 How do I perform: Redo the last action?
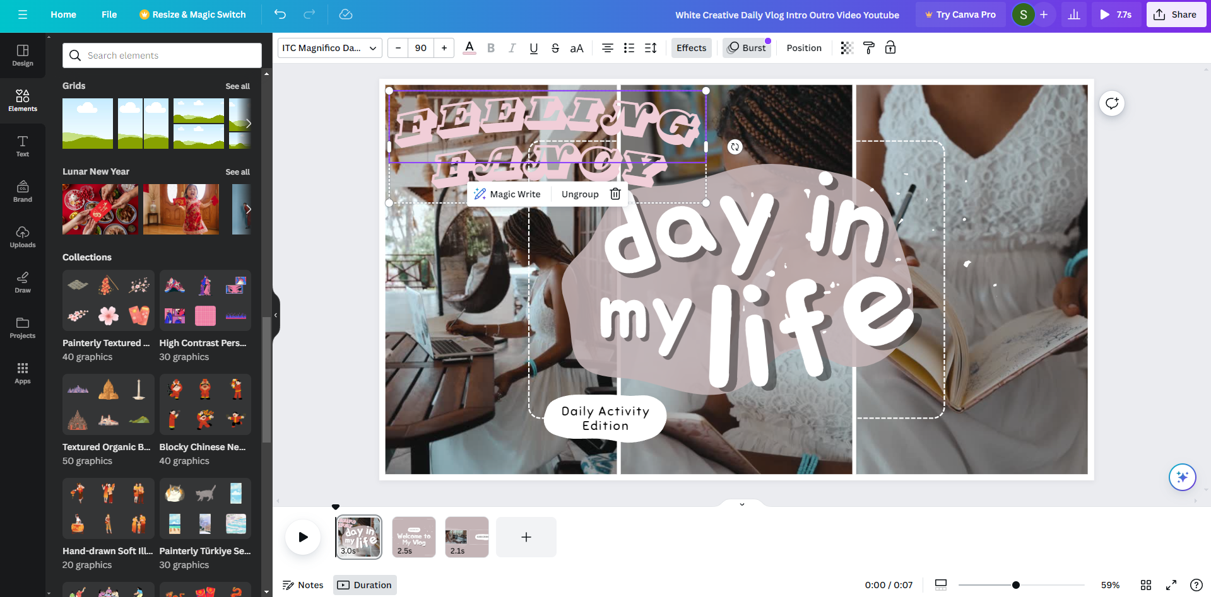pos(309,14)
